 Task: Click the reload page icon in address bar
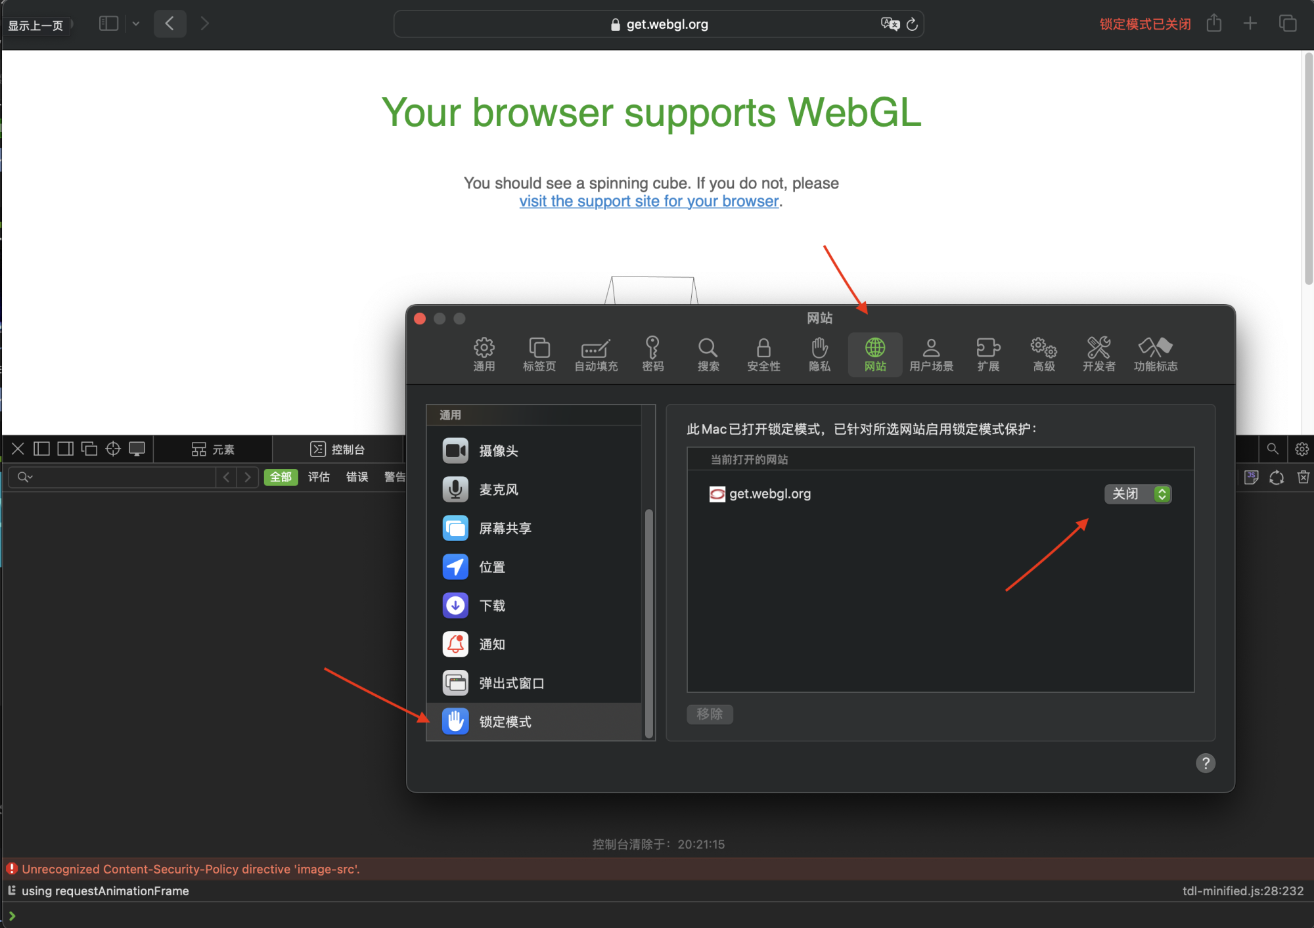tap(912, 24)
